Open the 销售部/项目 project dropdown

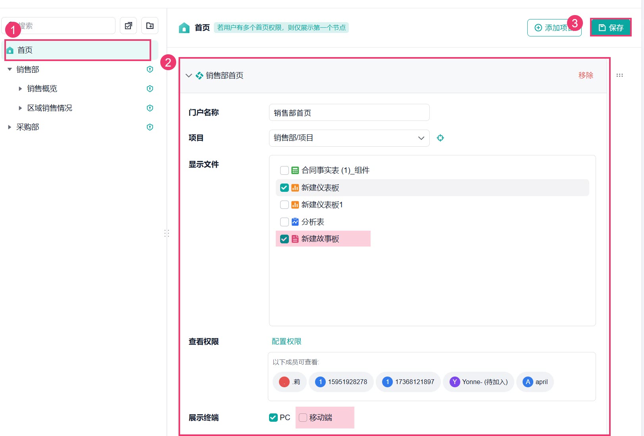click(349, 138)
